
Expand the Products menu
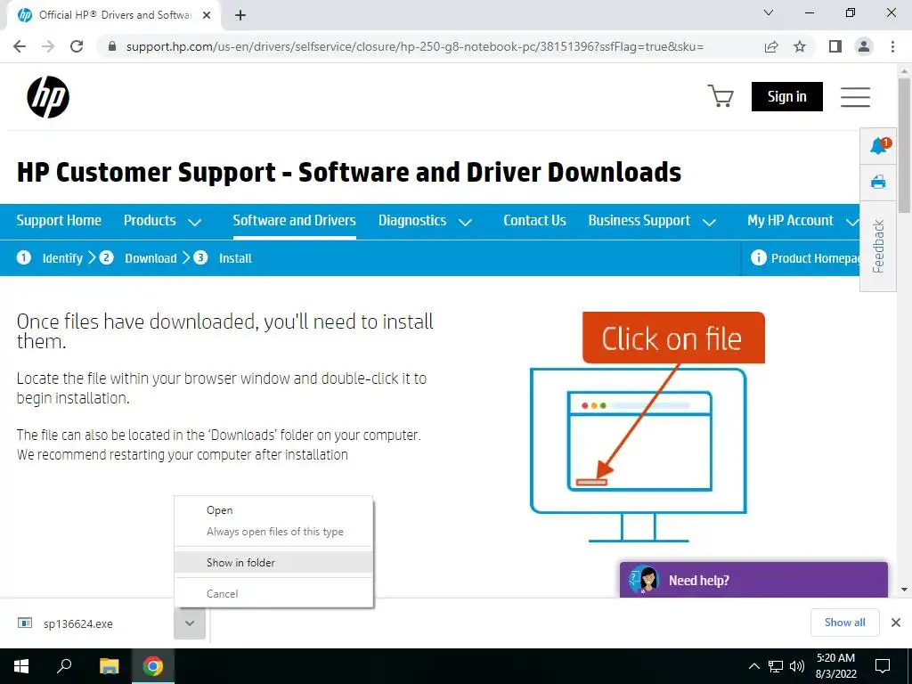[x=162, y=221]
